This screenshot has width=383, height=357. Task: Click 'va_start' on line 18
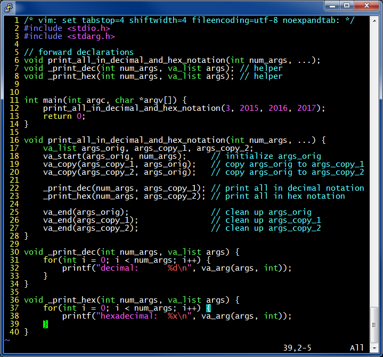(62, 156)
